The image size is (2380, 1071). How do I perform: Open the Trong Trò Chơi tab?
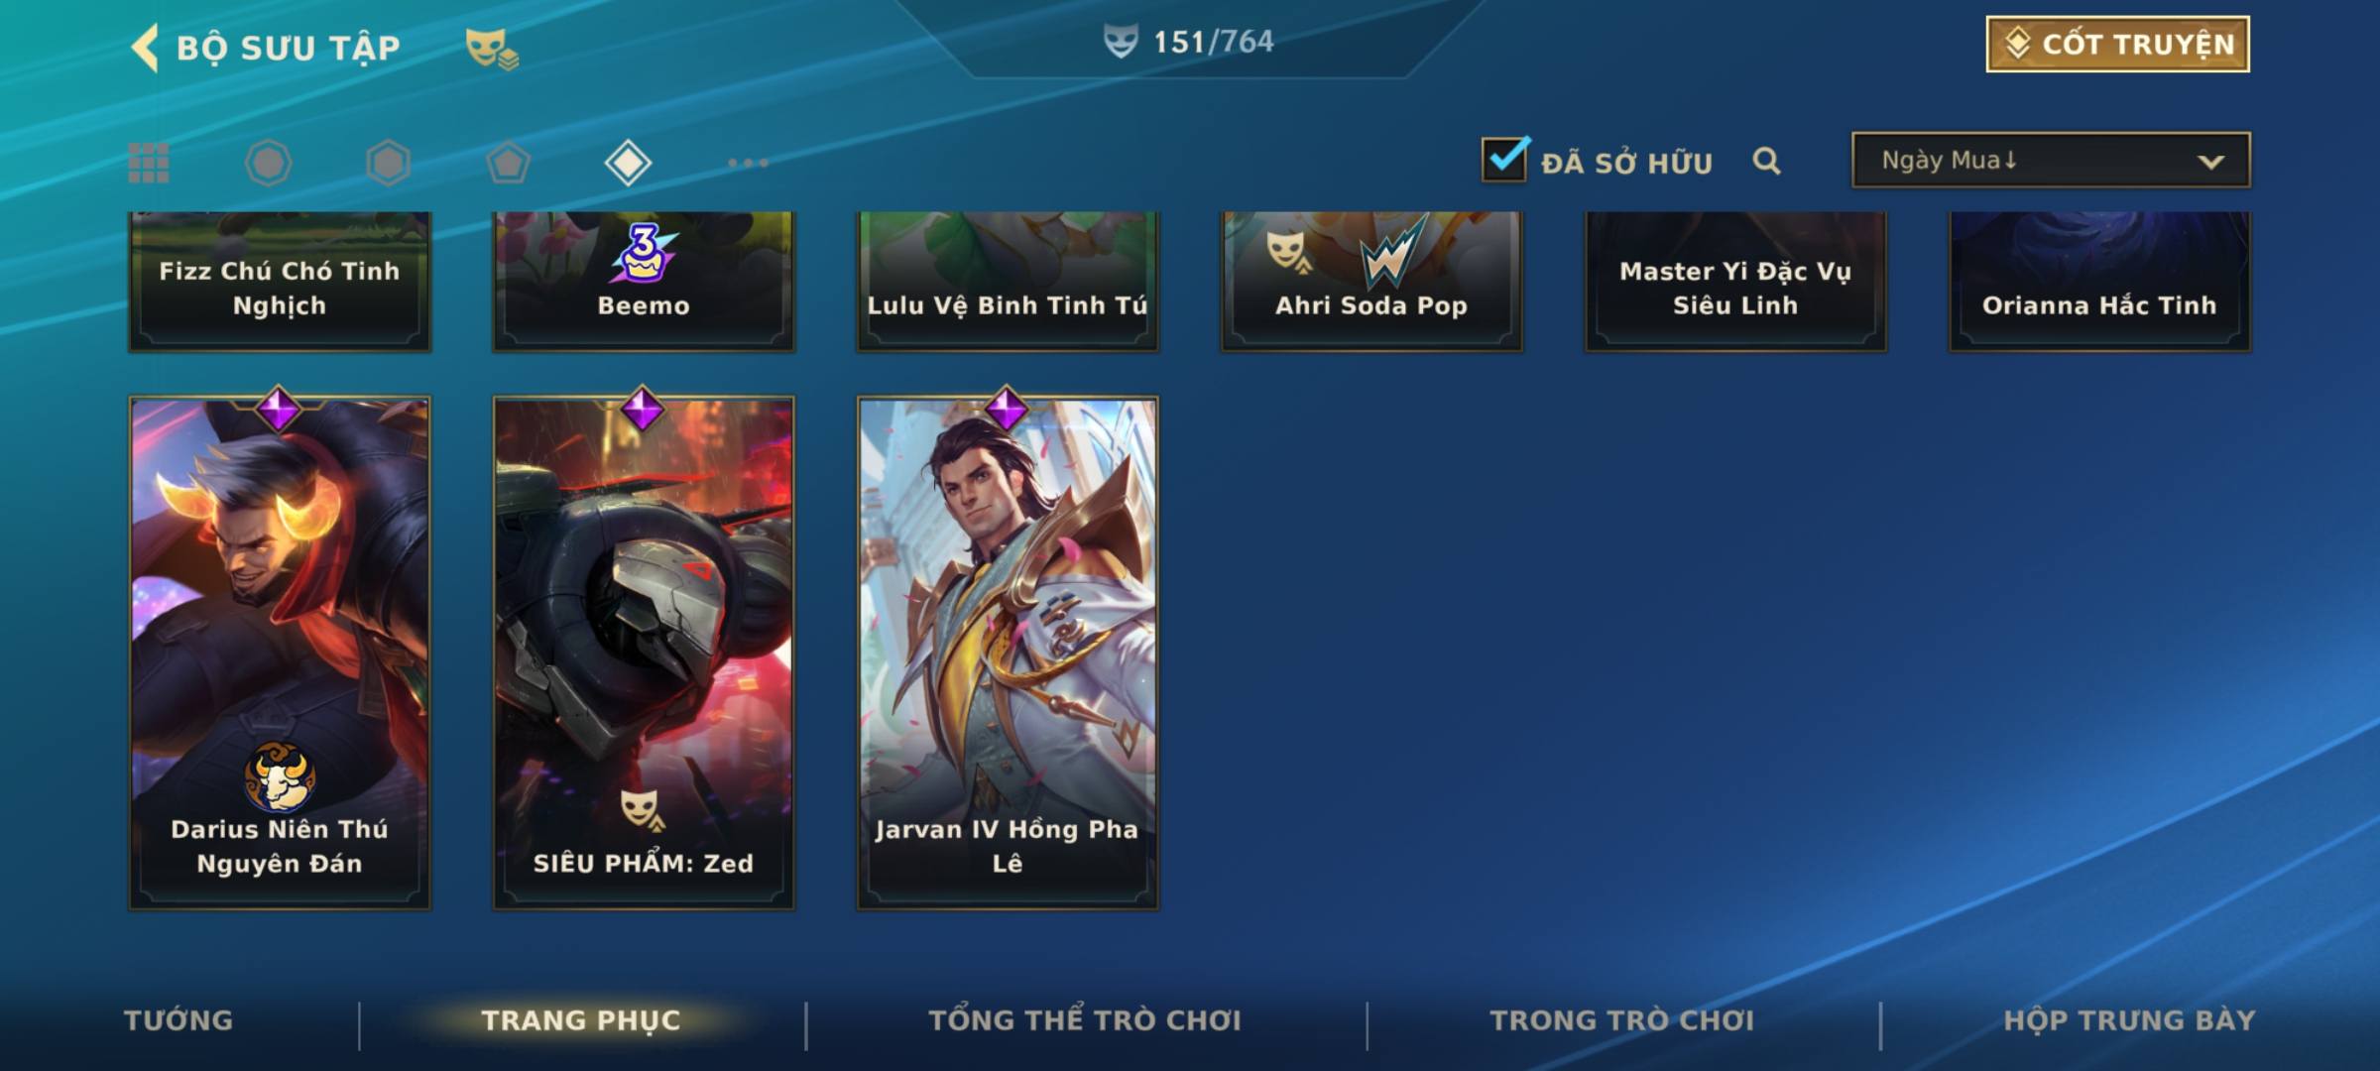click(x=1622, y=1020)
